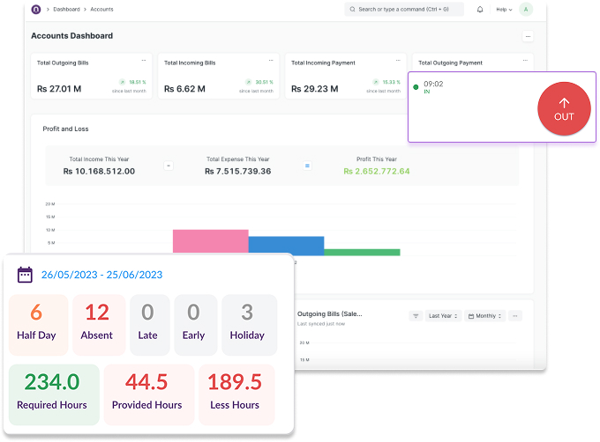Screen dimensions: 600x442
Task: Open the Last Year period dropdown
Action: pos(443,316)
